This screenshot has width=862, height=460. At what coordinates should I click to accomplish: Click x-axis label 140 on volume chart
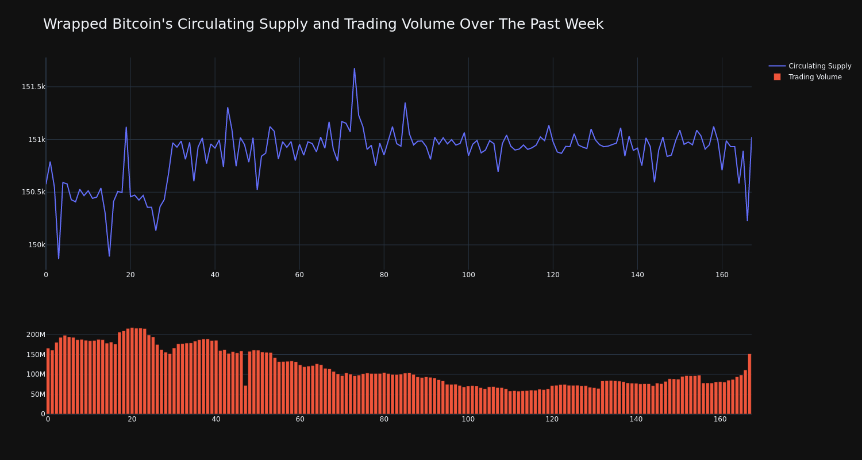tap(636, 419)
